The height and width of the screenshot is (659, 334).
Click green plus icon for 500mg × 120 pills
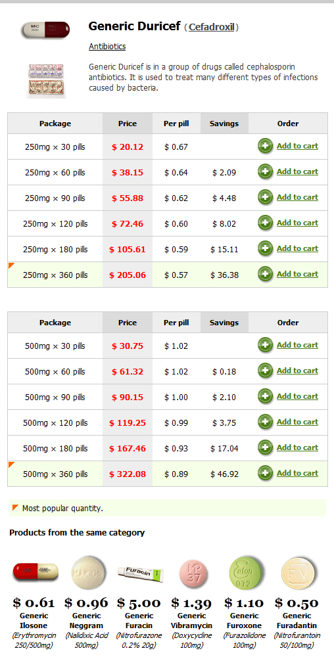point(265,422)
